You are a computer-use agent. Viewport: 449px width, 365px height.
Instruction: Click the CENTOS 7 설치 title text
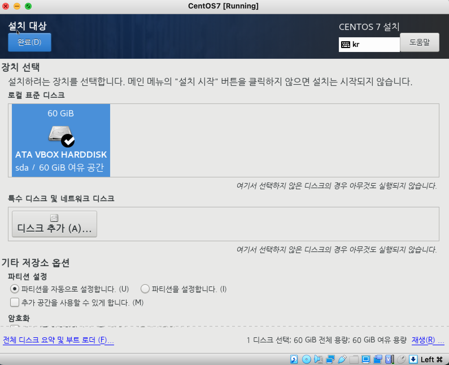click(x=369, y=27)
